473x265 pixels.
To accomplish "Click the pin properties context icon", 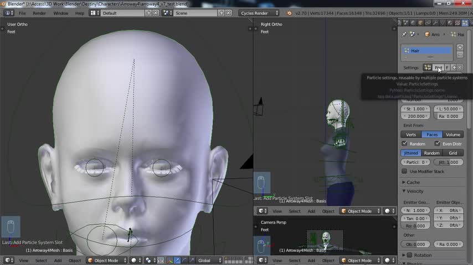I will (x=404, y=34).
